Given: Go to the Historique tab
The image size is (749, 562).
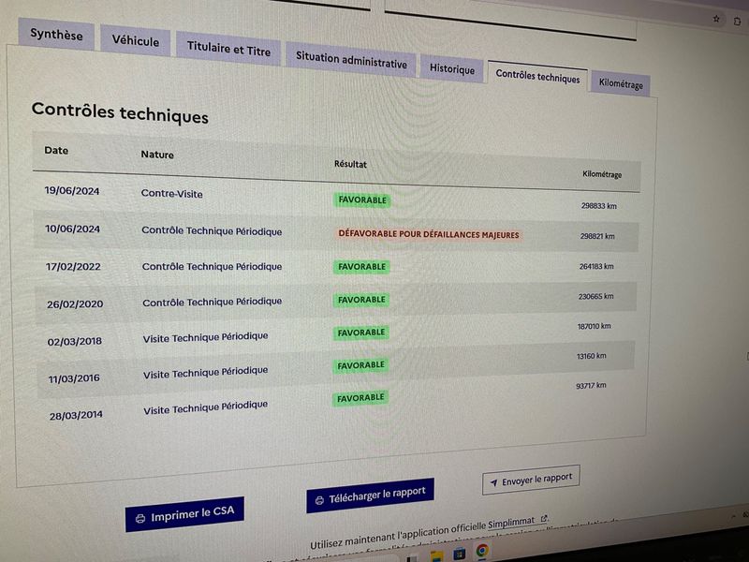Looking at the screenshot, I should tap(452, 68).
